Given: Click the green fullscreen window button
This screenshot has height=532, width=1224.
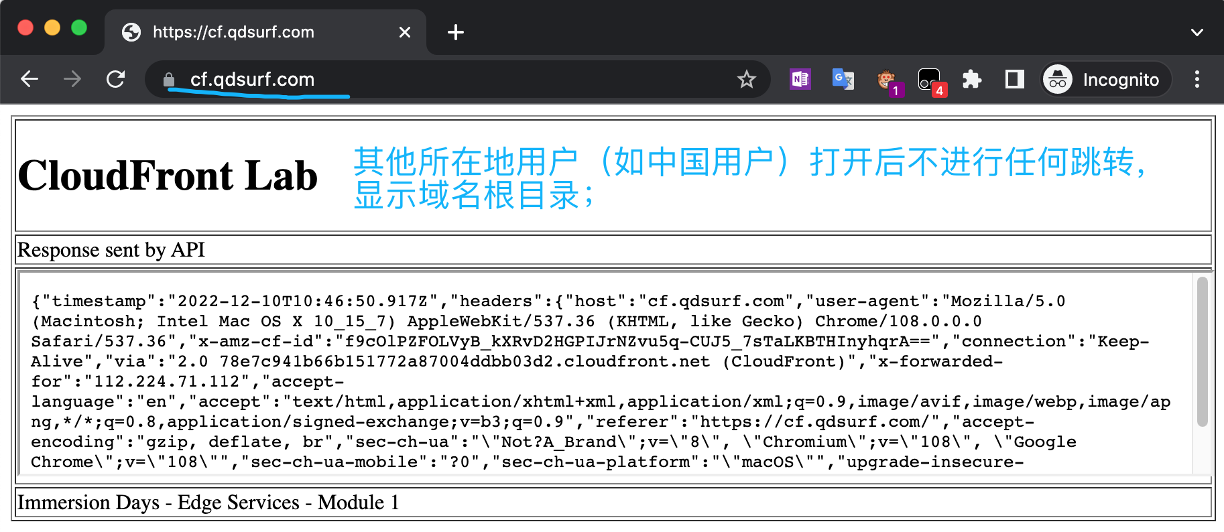Looking at the screenshot, I should pos(79,27).
